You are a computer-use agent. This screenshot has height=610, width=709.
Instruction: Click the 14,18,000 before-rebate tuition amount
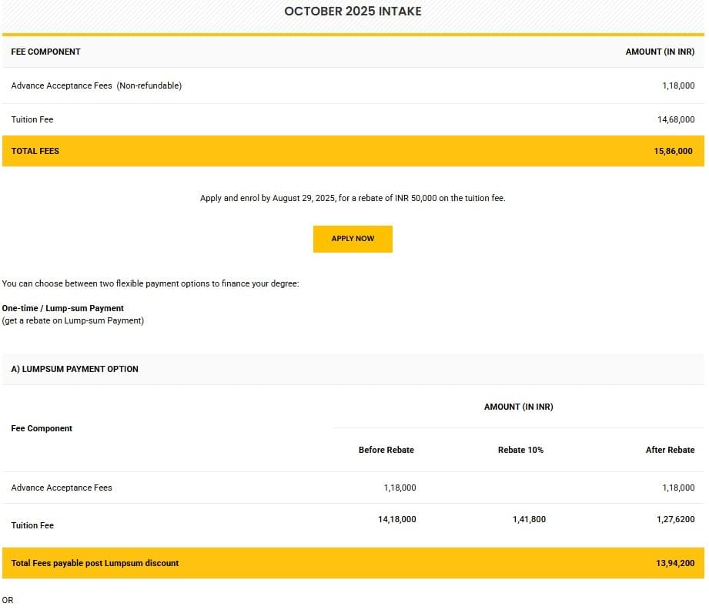click(396, 519)
